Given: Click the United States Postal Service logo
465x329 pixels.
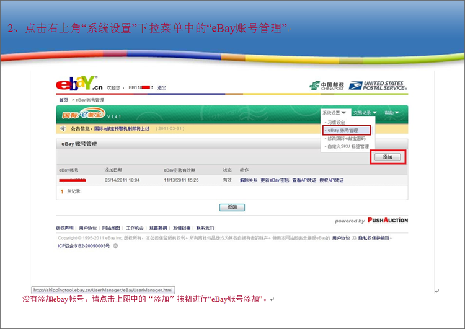Looking at the screenshot, I should pyautogui.click(x=378, y=86).
